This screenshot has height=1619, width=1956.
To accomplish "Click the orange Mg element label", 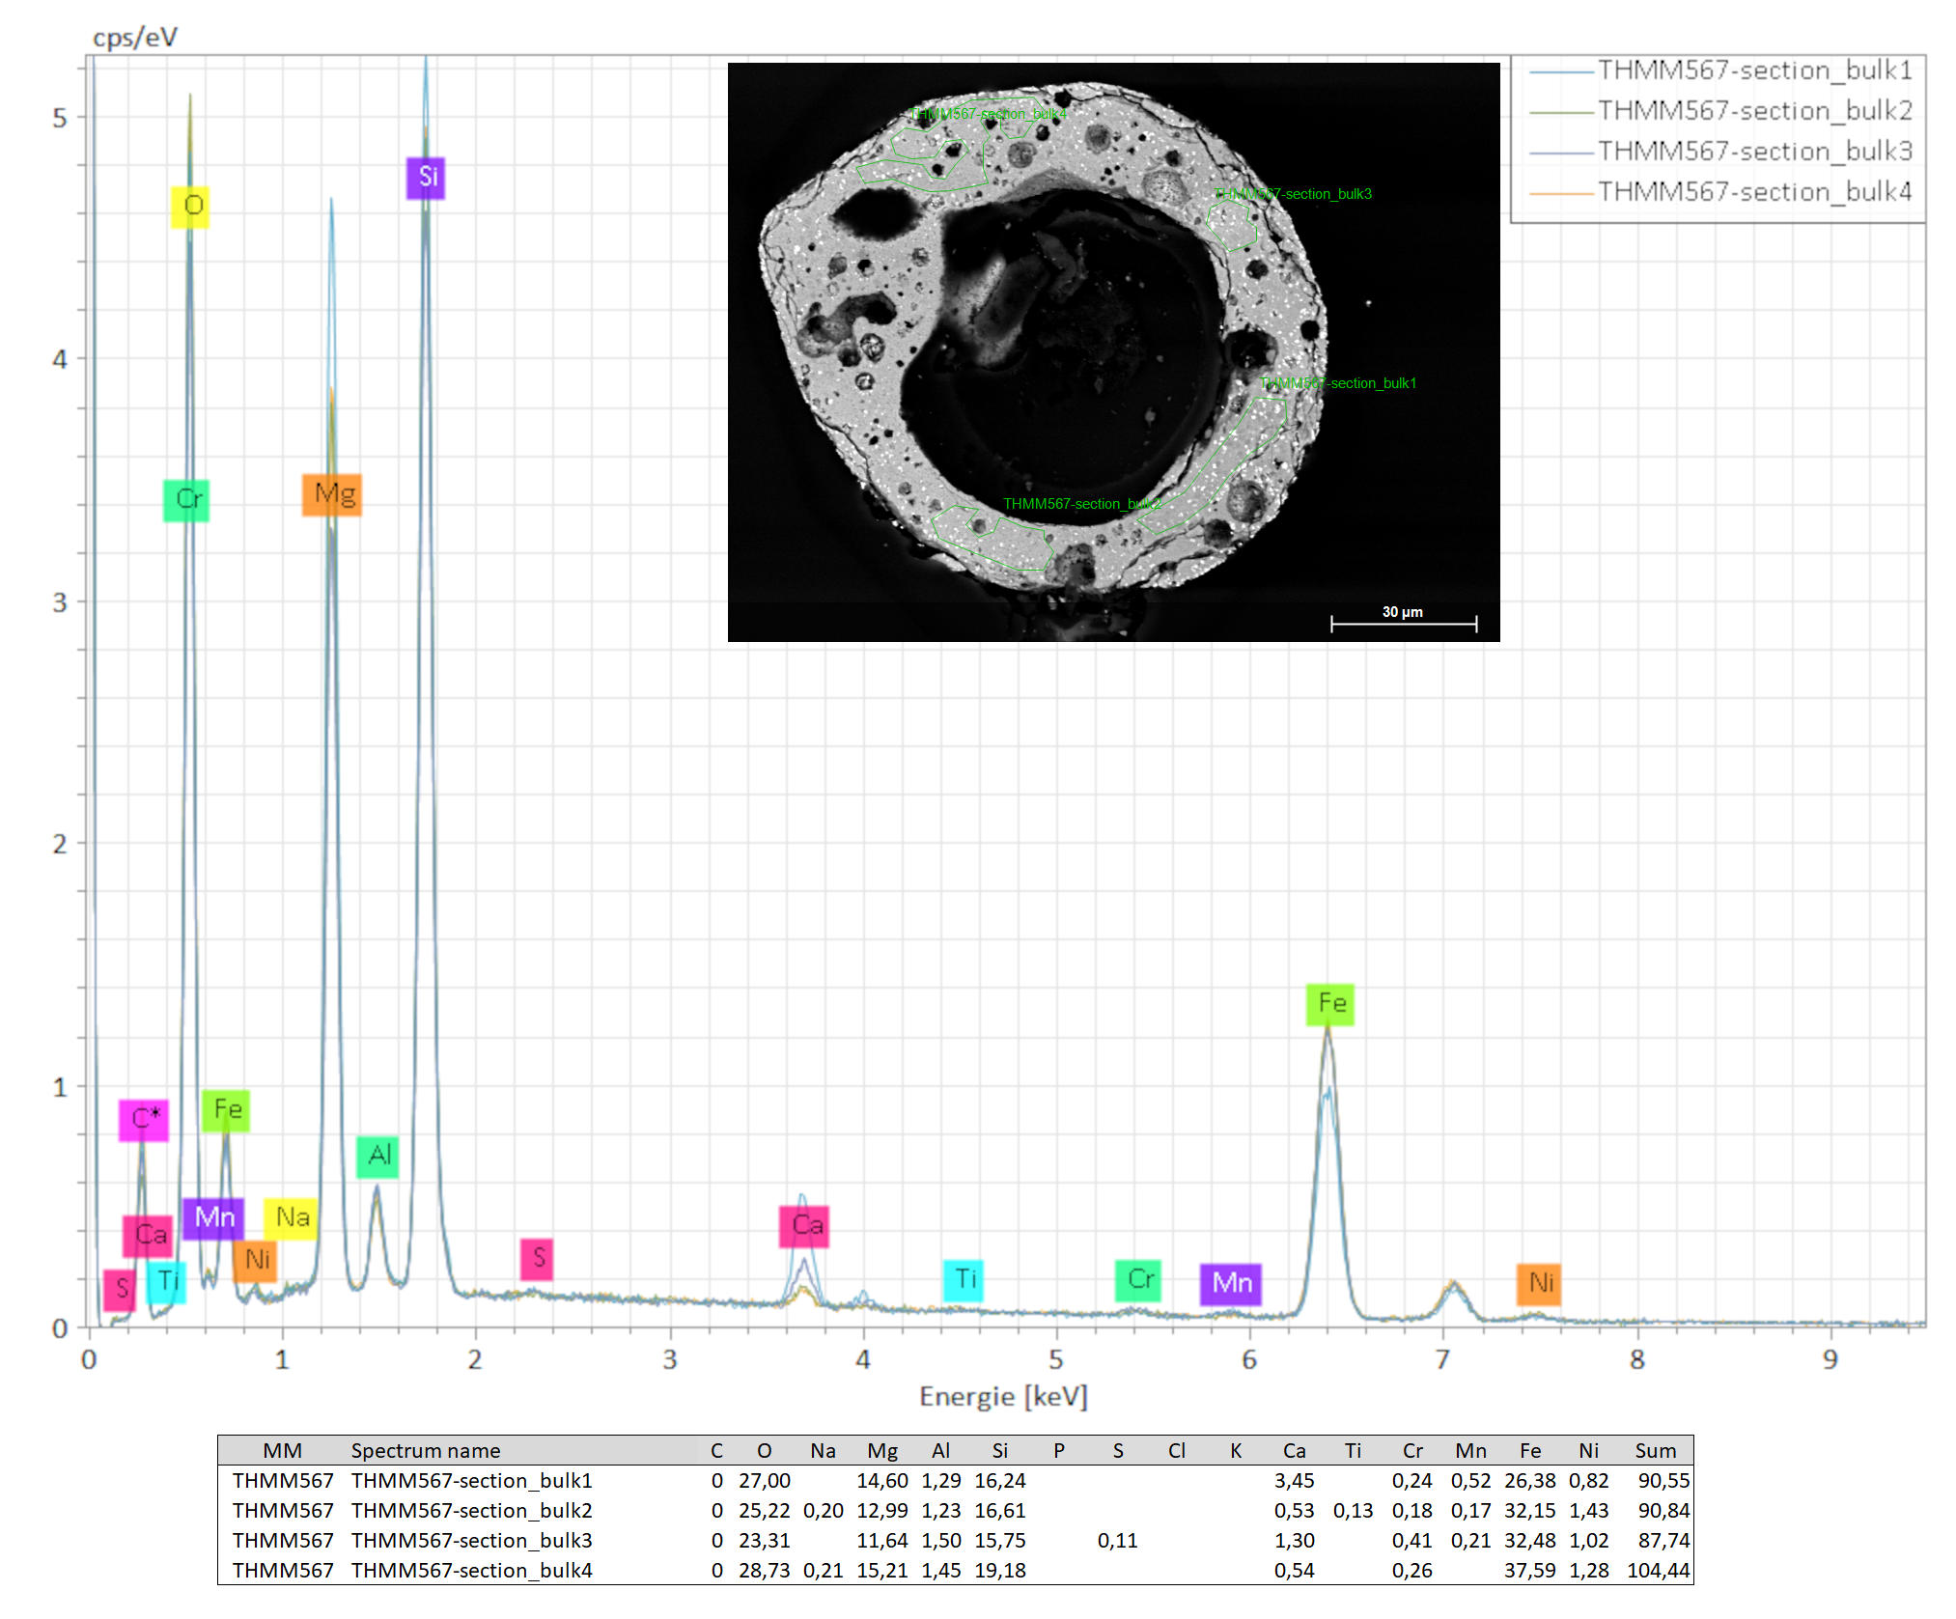I will point(332,494).
